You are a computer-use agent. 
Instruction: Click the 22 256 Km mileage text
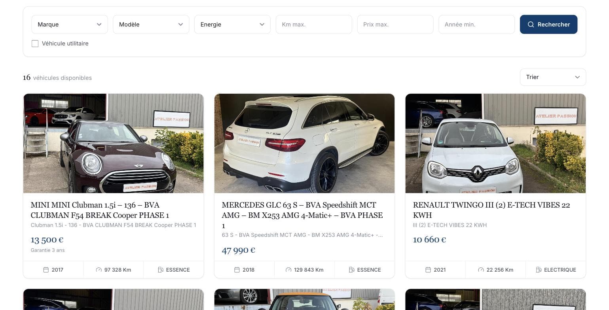pyautogui.click(x=500, y=270)
